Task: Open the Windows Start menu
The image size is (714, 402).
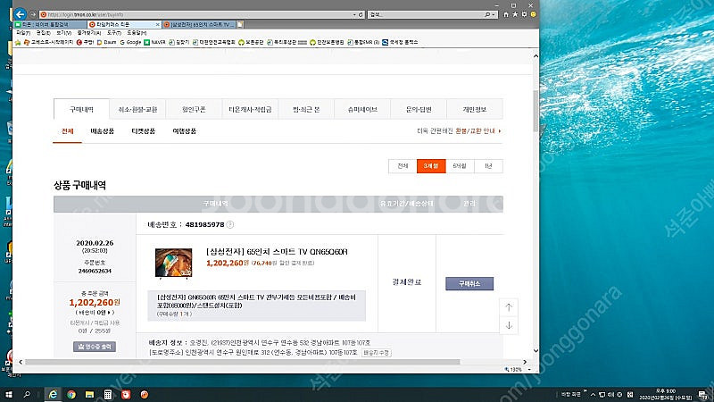Action: tap(8, 394)
